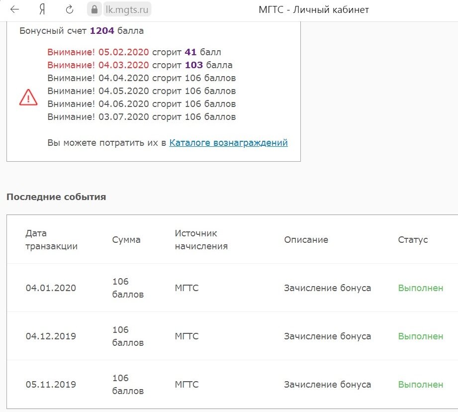The image size is (458, 412).
Task: Click 106 баллов in the 05.11.2019 row
Action: (128, 384)
